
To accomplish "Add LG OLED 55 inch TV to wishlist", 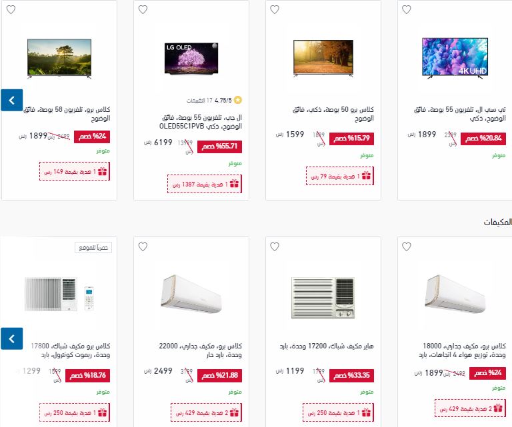I will click(x=143, y=10).
